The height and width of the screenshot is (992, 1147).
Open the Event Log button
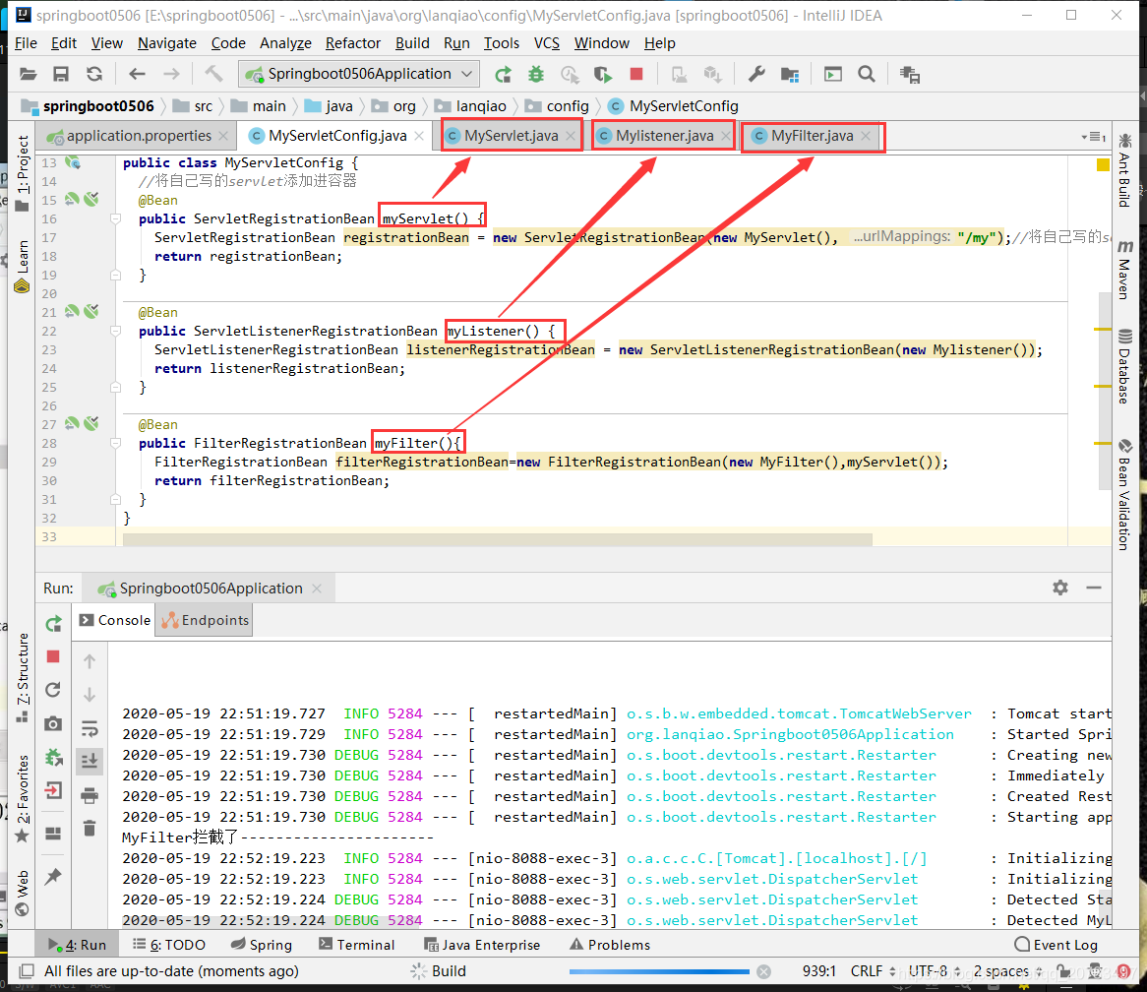[x=1056, y=945]
